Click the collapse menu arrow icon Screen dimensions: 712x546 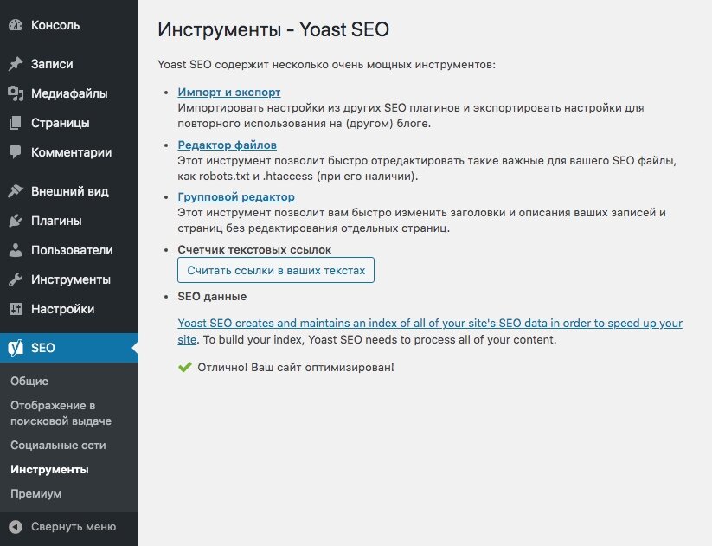(x=16, y=526)
